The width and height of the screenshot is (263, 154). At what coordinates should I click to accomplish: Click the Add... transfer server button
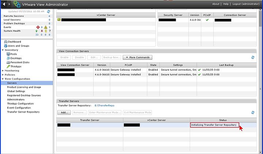point(64,112)
